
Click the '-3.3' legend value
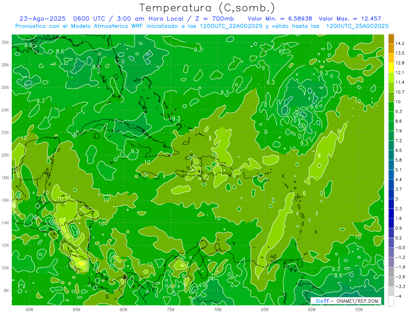pyautogui.click(x=400, y=287)
